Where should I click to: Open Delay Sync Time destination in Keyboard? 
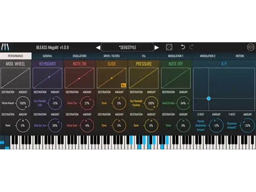[40, 125]
